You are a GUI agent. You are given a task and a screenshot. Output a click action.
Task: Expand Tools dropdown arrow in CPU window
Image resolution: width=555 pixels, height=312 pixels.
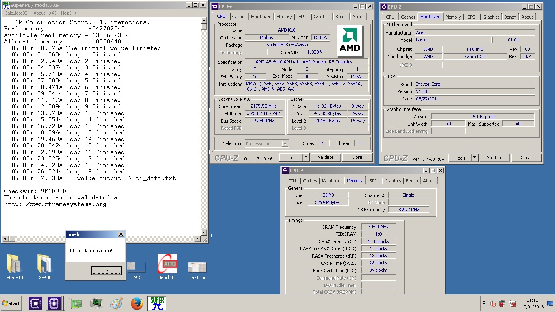tap(306, 157)
